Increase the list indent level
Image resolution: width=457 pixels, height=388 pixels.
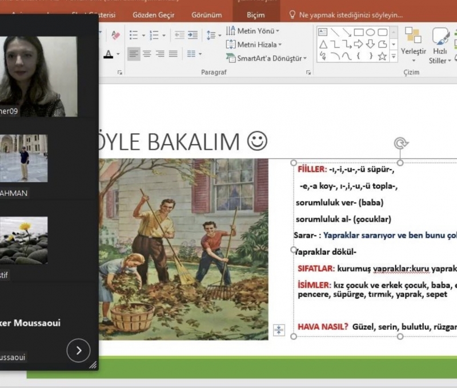coord(193,35)
